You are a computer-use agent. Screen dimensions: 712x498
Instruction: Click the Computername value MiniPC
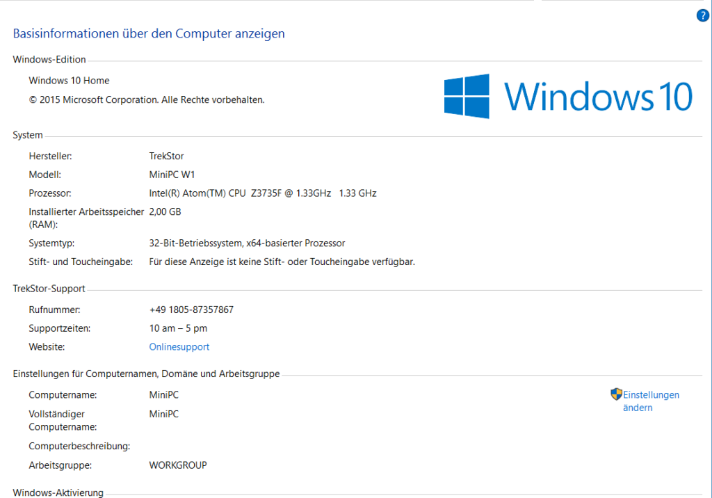coord(164,395)
